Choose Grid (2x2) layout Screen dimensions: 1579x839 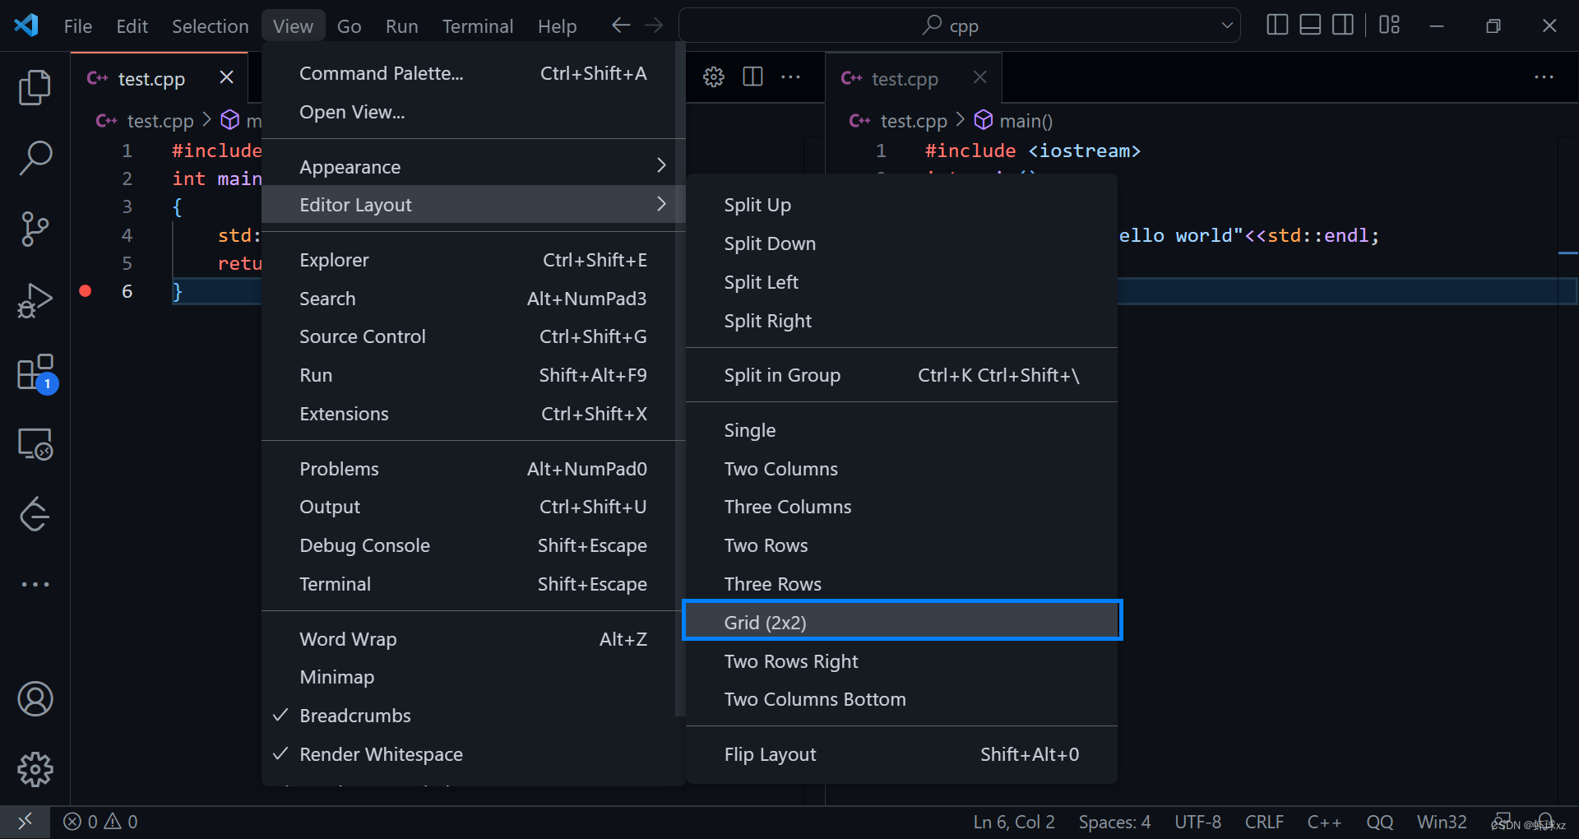(x=901, y=623)
